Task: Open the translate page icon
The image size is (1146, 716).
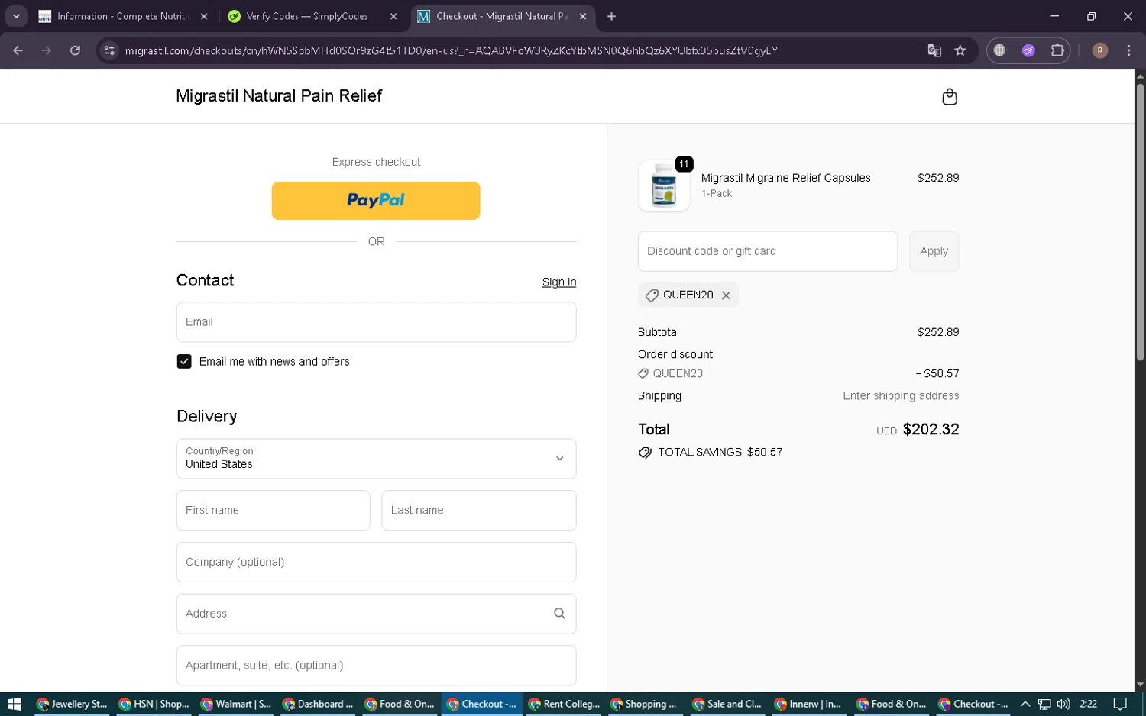Action: [x=934, y=50]
